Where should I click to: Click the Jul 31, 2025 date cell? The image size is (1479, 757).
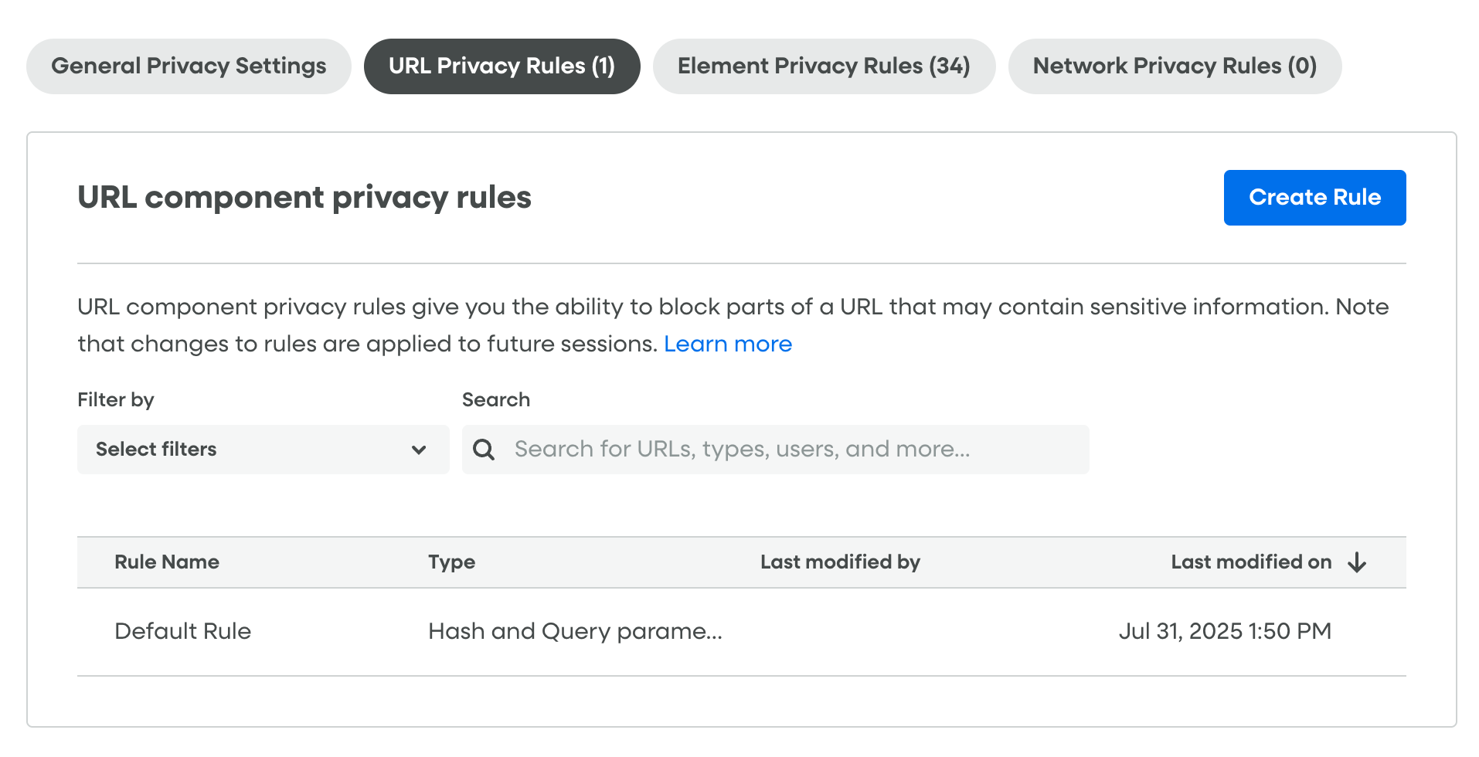(1225, 631)
